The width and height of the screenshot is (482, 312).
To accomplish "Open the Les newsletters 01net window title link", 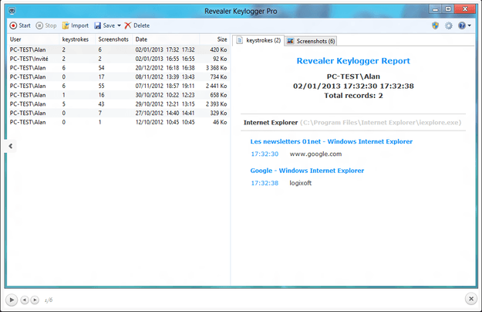I will coord(332,141).
